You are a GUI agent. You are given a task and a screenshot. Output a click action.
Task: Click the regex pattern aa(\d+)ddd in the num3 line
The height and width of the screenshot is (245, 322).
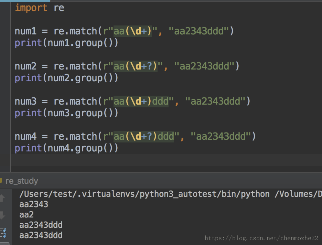pyautogui.click(x=141, y=102)
